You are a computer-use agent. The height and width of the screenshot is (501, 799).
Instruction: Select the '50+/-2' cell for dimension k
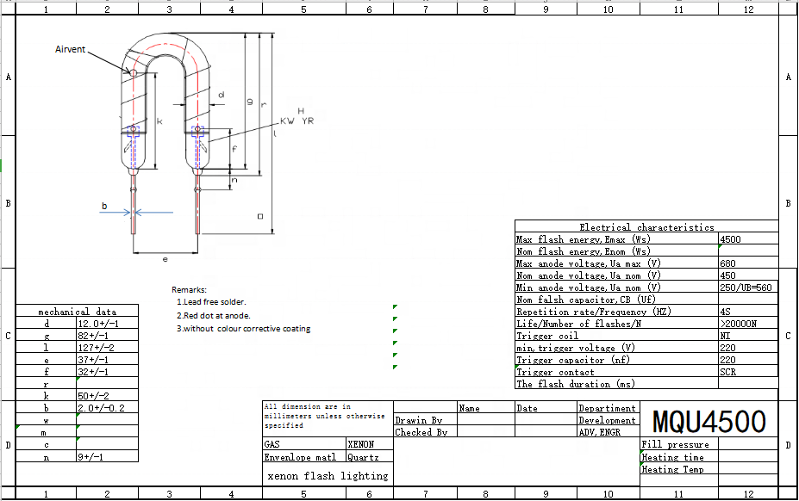(108, 395)
